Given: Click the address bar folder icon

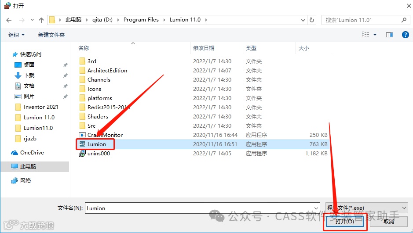Looking at the screenshot, I should coord(52,20).
